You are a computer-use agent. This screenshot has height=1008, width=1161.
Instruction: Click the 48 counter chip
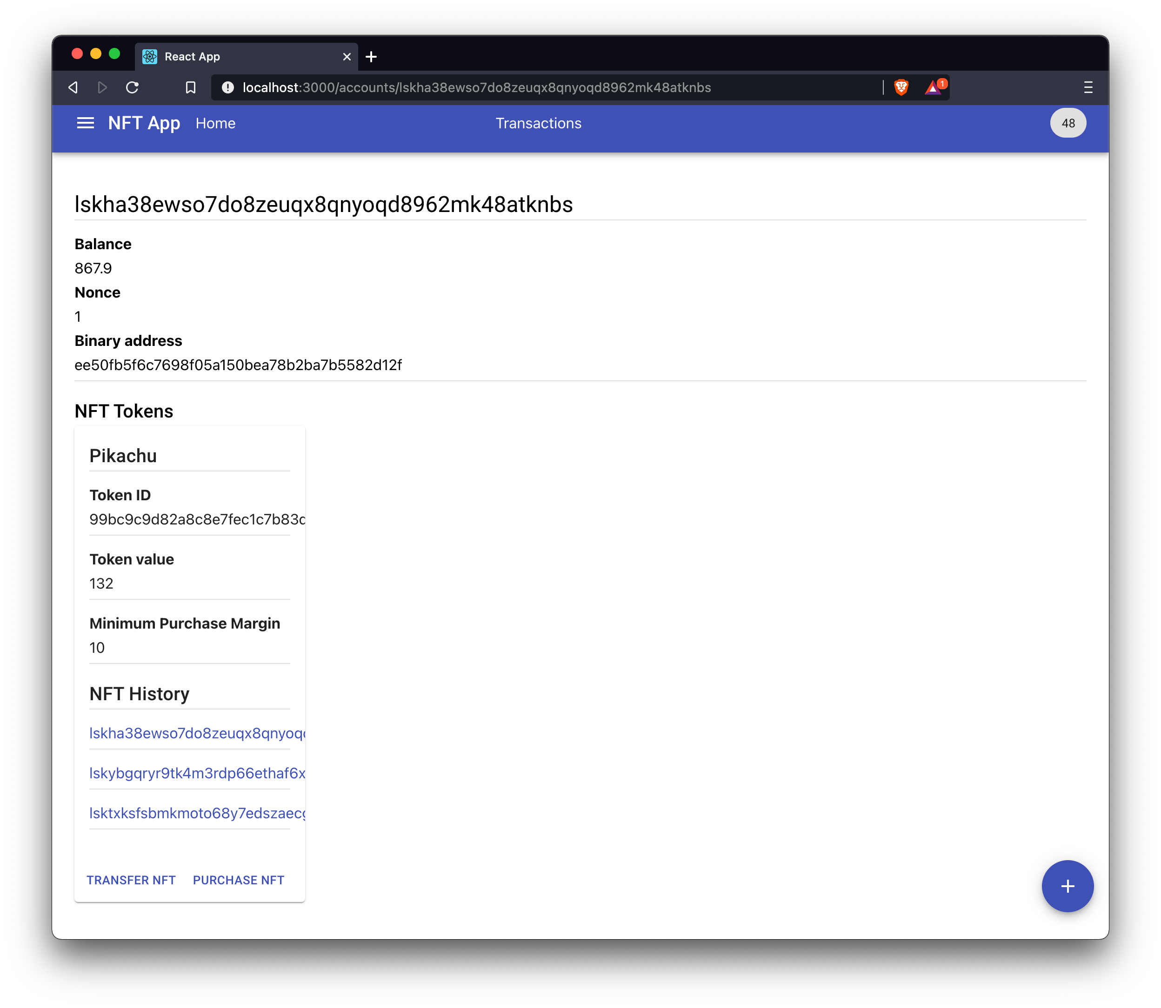[x=1068, y=123]
